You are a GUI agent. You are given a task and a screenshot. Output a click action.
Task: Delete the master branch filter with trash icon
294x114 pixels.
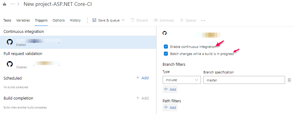pyautogui.click(x=289, y=80)
